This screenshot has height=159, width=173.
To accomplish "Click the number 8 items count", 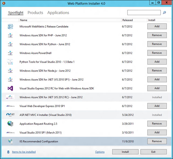I will (x=8, y=152).
